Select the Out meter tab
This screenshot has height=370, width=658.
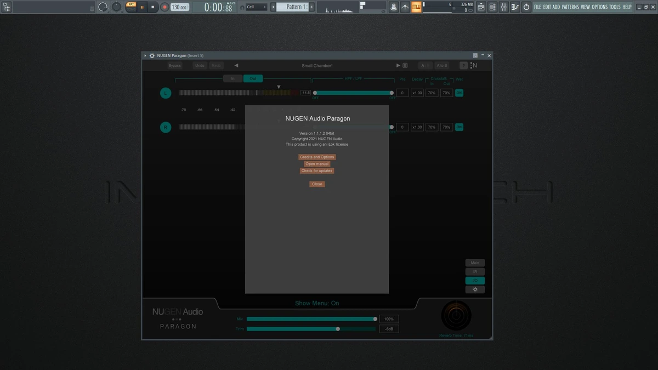click(253, 78)
